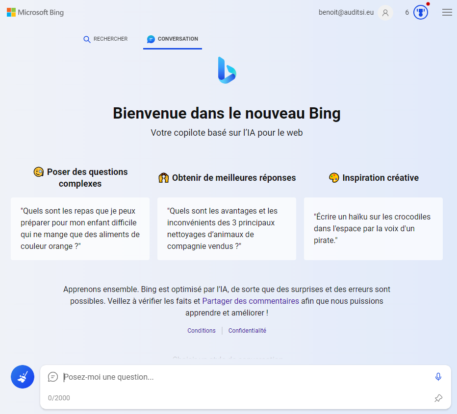Open the Conditions link
This screenshot has width=457, height=414.
point(202,330)
